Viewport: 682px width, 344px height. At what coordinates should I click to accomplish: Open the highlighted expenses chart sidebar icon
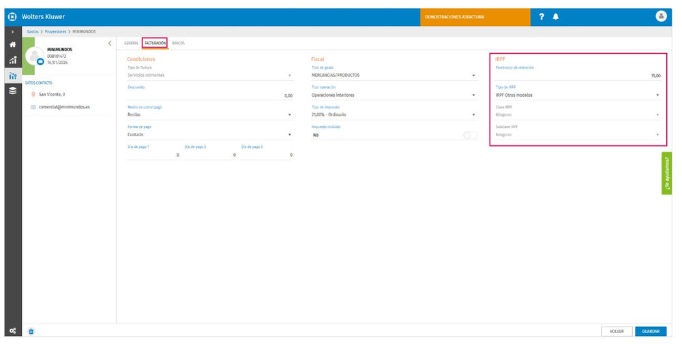(x=12, y=76)
